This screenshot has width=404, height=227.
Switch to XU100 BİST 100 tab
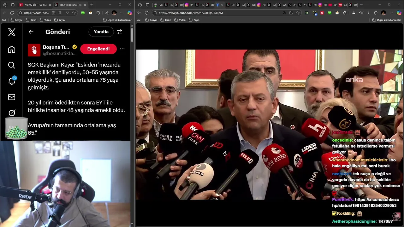click(35, 5)
